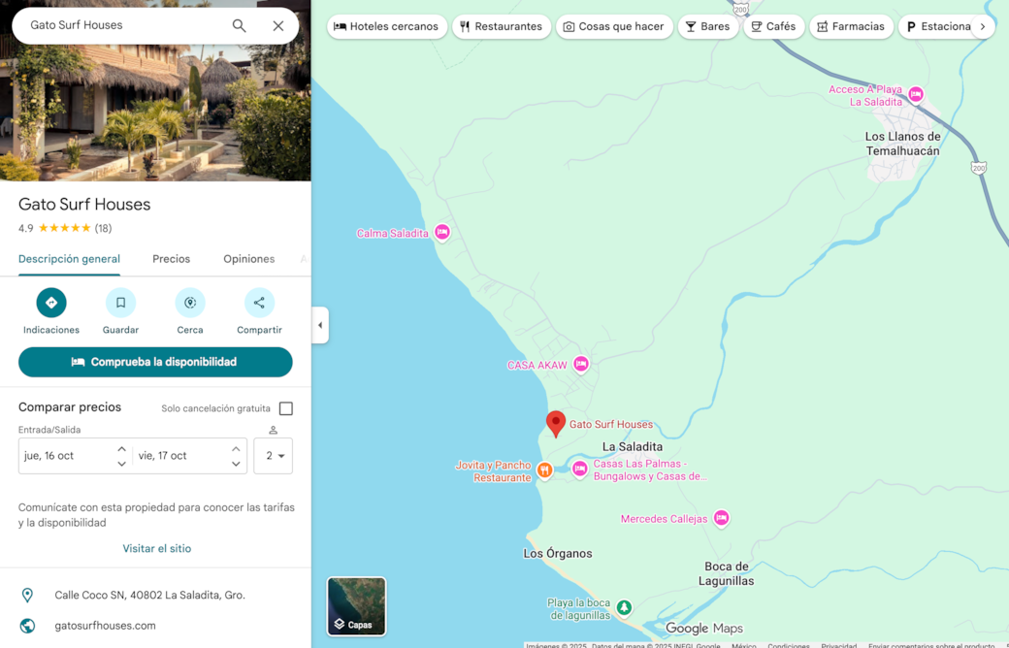Click Comprueba la disponibilidad button
Viewport: 1009px width, 648px height.
click(155, 362)
